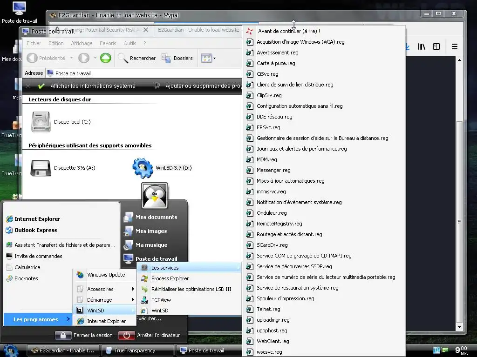Launch Outlook Express
The width and height of the screenshot is (477, 357).
pyautogui.click(x=32, y=230)
